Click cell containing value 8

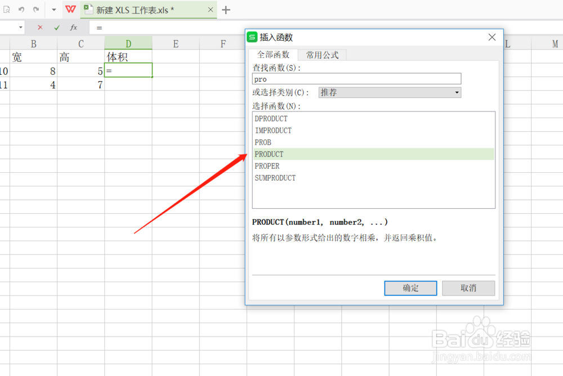pyautogui.click(x=33, y=71)
